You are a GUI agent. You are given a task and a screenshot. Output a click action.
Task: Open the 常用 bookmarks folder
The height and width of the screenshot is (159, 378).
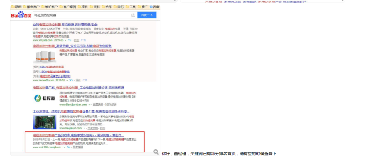tap(16, 7)
